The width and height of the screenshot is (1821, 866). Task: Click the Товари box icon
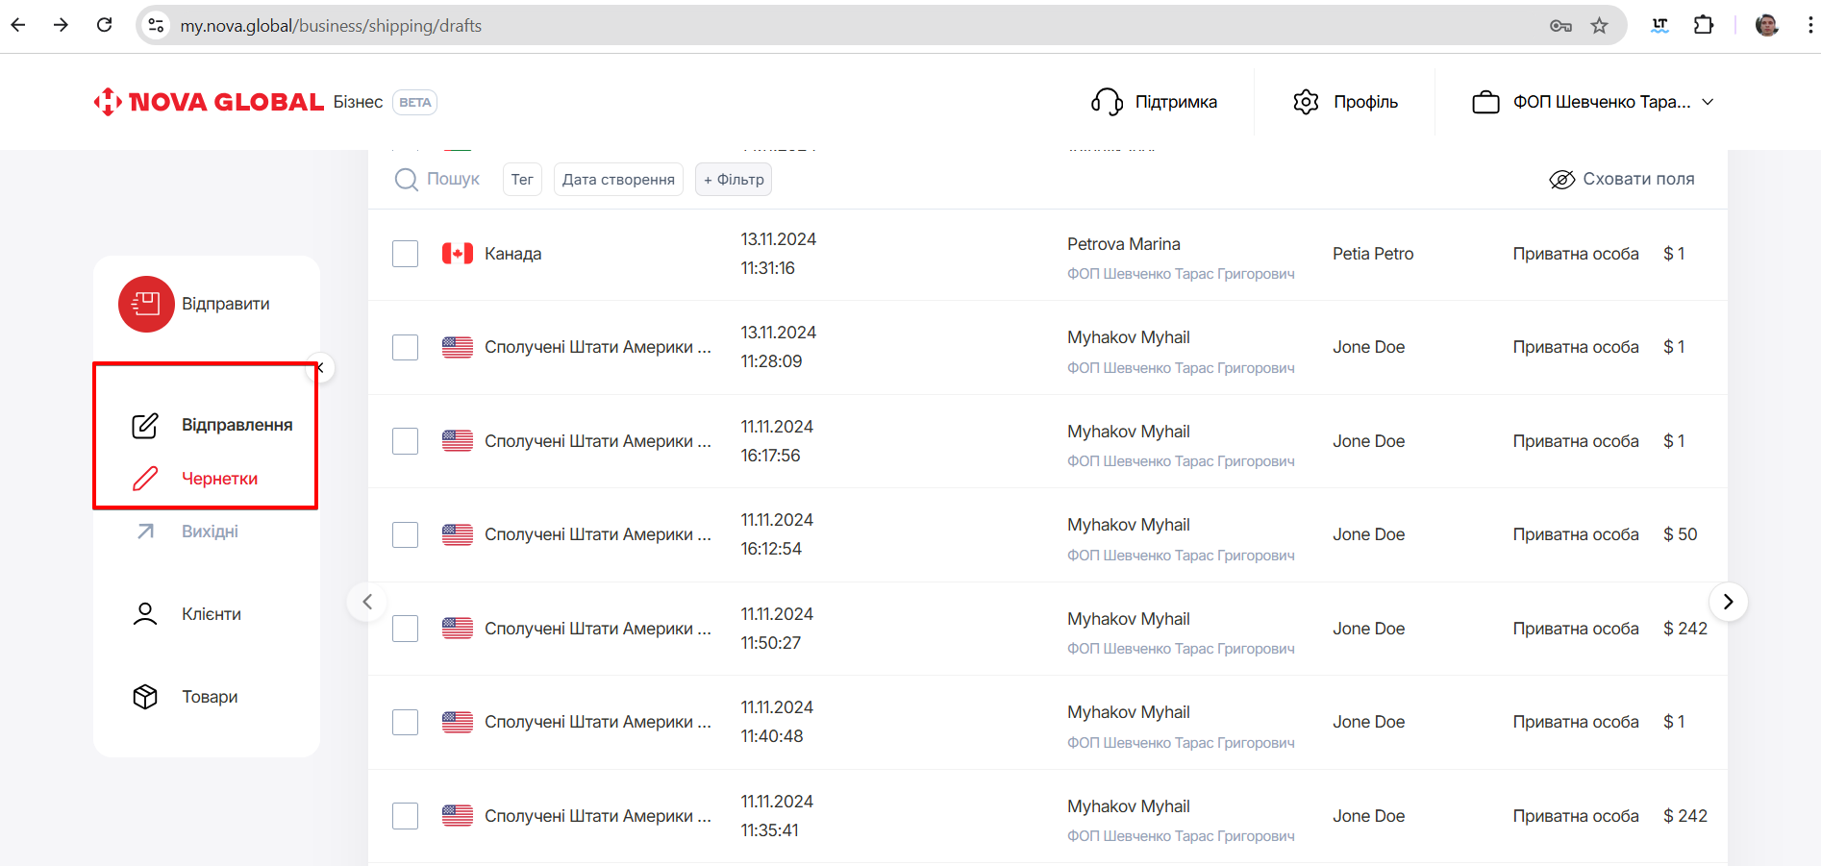pos(145,697)
